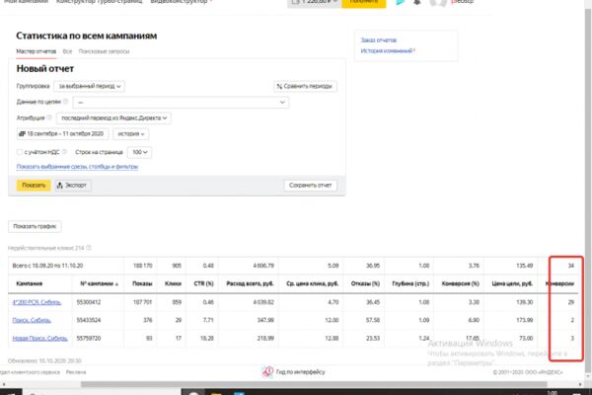Click the 347.99 spend cell

[265, 320]
